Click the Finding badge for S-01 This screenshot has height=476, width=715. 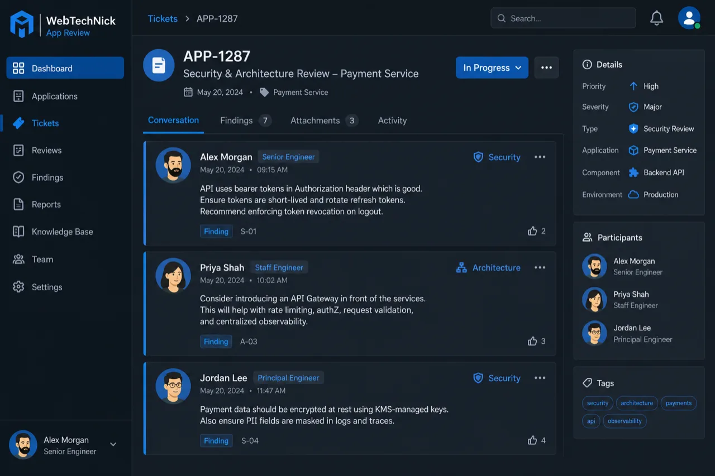click(x=216, y=231)
